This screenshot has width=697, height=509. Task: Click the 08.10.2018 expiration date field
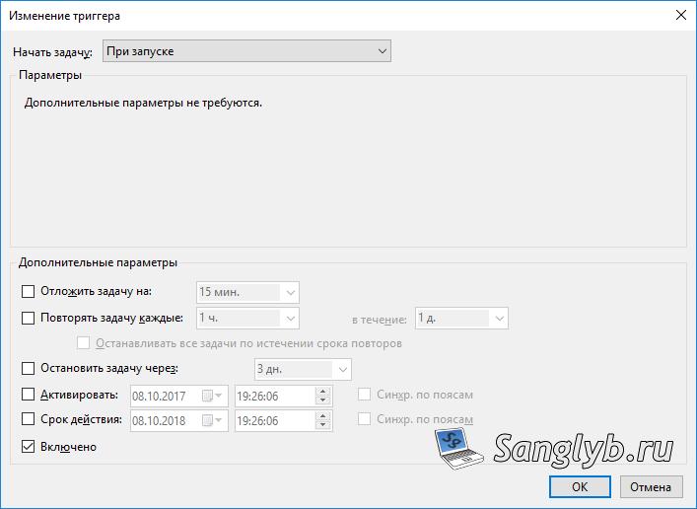pos(179,421)
